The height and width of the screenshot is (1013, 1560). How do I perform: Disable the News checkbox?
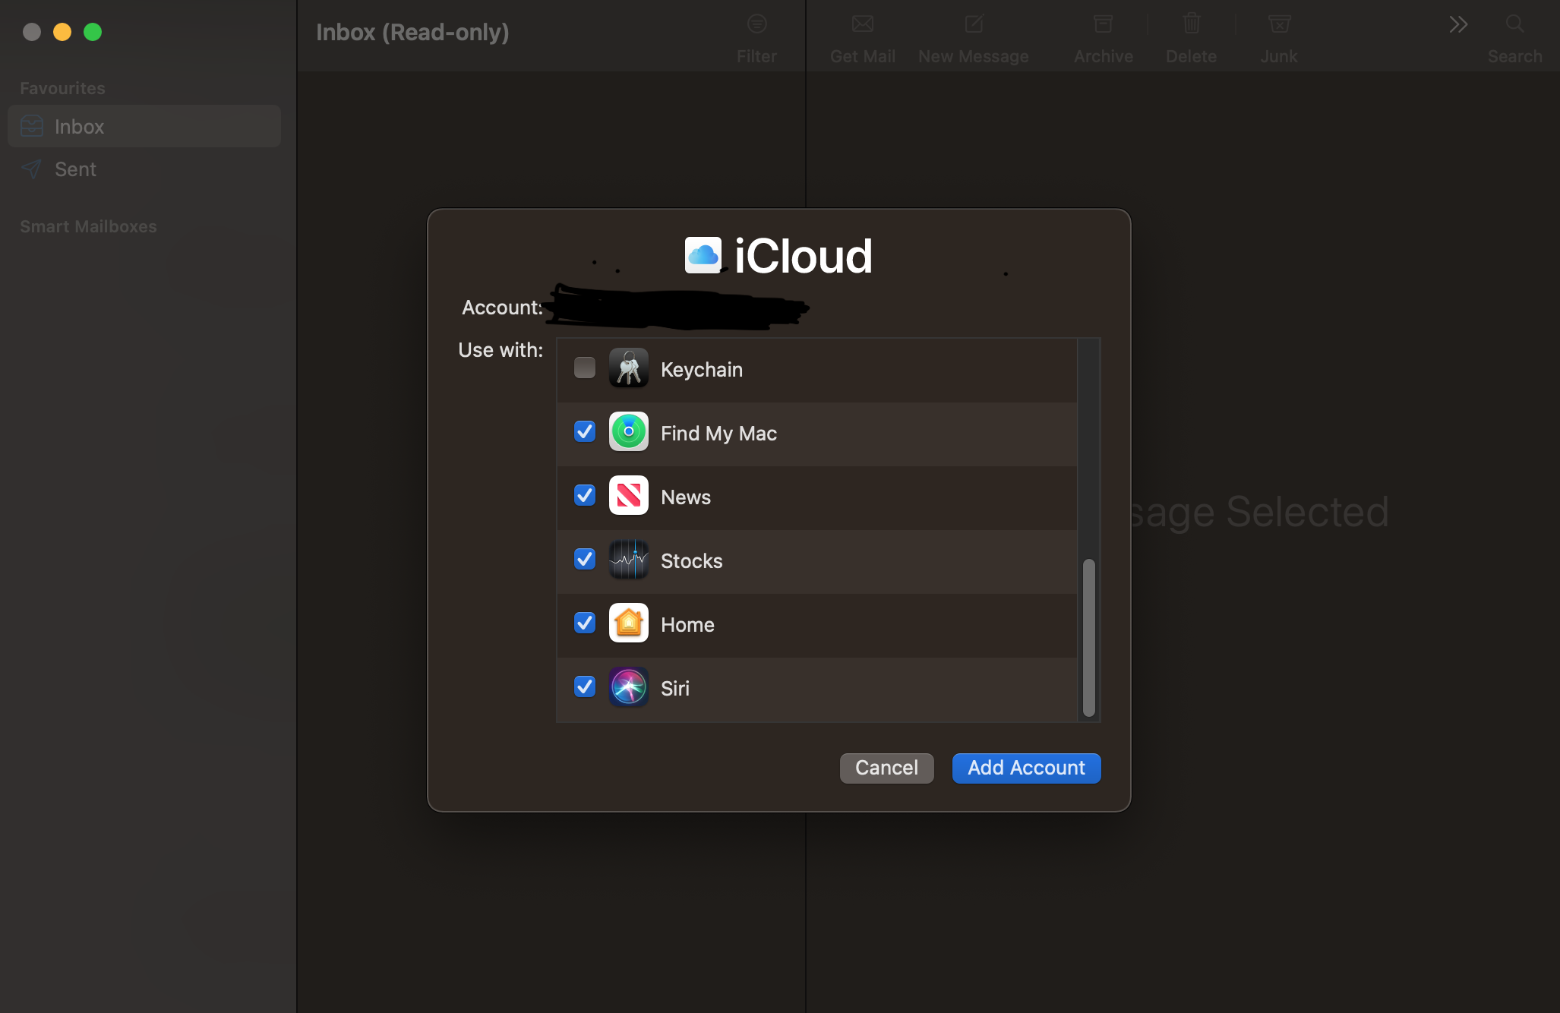585,496
